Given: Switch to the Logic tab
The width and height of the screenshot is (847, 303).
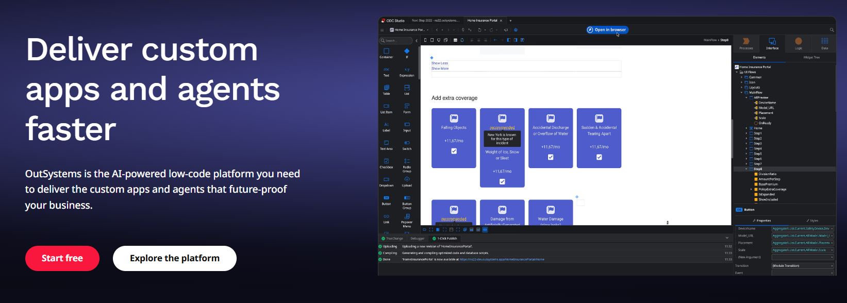Looking at the screenshot, I should coord(799,43).
